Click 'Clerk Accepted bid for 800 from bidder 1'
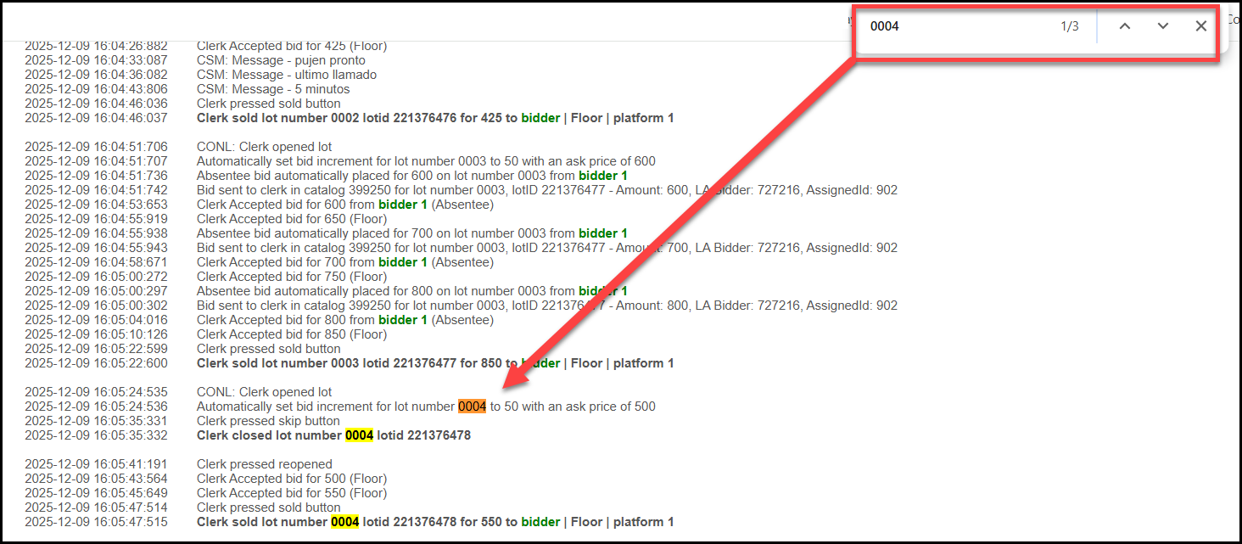This screenshot has height=544, width=1242. 345,320
